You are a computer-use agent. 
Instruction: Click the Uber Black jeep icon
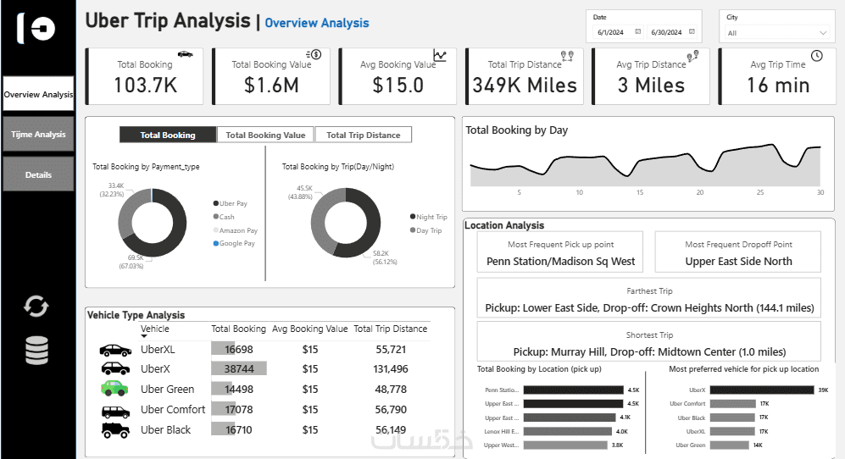[115, 430]
